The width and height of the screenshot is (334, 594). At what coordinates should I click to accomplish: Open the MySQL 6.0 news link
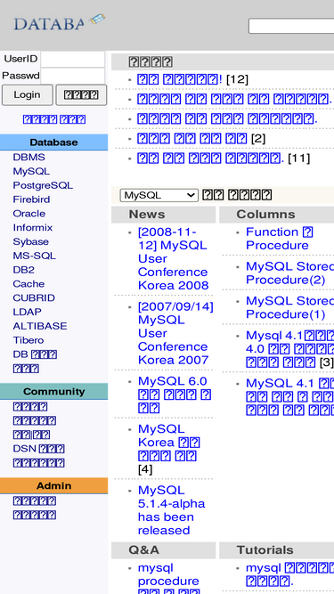coord(175,395)
